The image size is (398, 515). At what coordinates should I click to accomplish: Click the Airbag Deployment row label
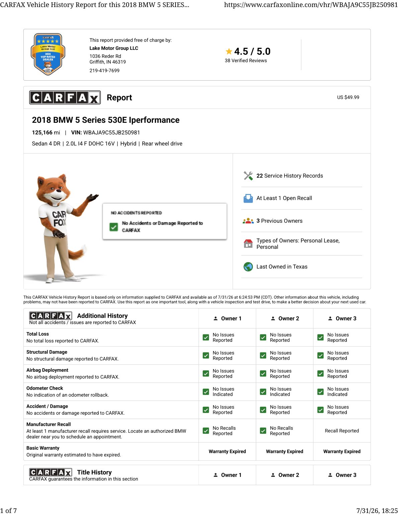[47, 370]
